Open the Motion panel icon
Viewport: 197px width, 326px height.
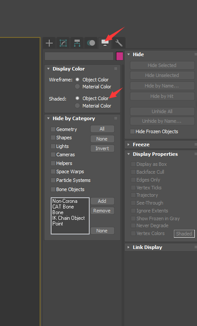(x=91, y=43)
